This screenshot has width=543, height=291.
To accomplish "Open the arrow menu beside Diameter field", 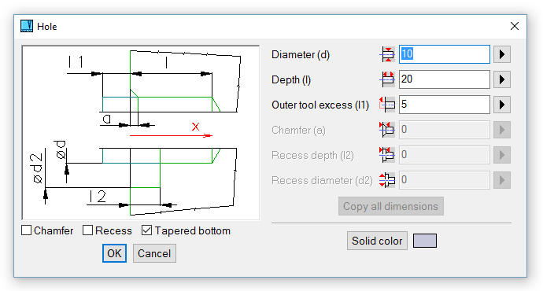I will [502, 54].
